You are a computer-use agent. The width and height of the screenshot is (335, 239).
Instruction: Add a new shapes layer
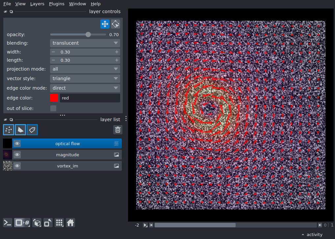20,130
